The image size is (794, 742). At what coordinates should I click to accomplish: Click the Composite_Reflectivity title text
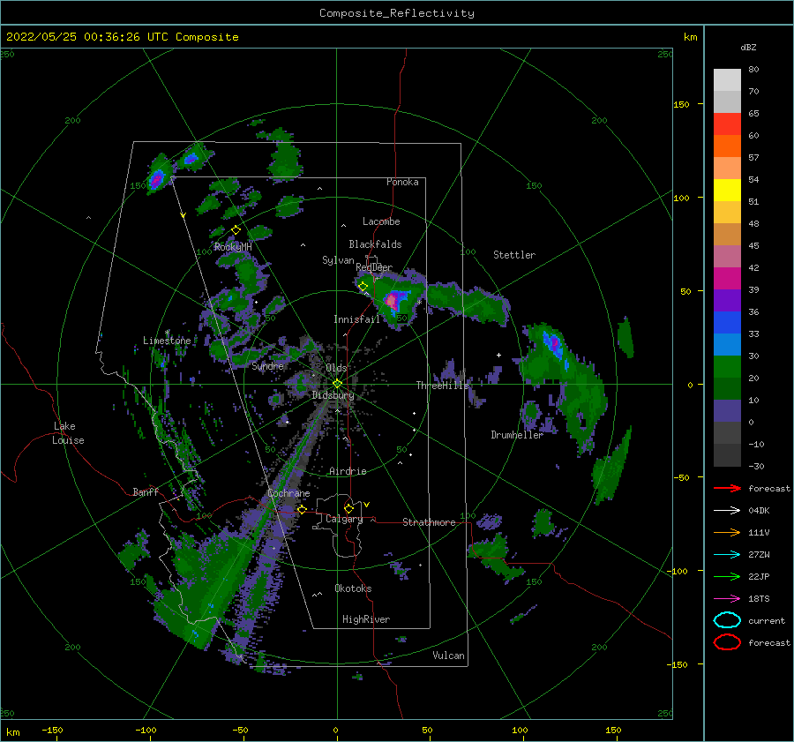[396, 13]
